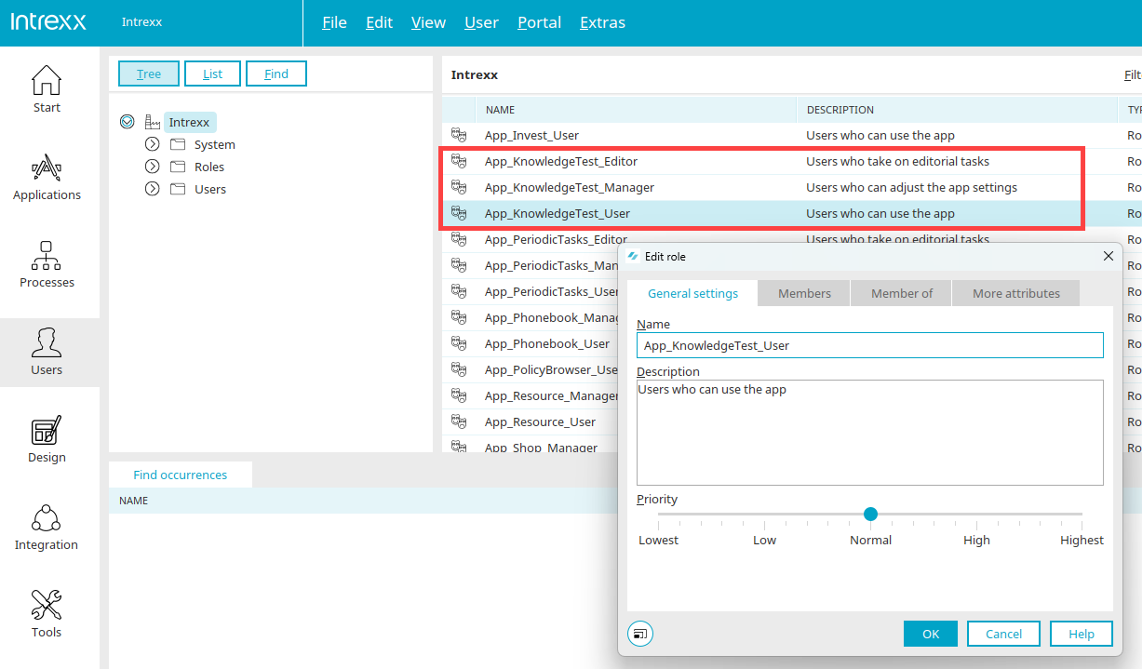Cancel the Edit role dialog
Screen dimensions: 1142x669
1003,634
